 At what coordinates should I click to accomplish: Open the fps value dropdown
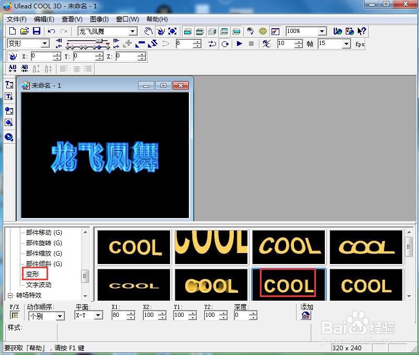tap(346, 43)
